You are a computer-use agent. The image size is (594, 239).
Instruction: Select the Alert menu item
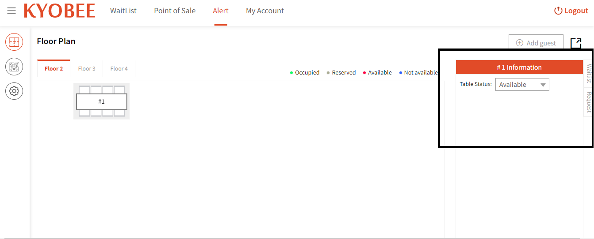[221, 11]
